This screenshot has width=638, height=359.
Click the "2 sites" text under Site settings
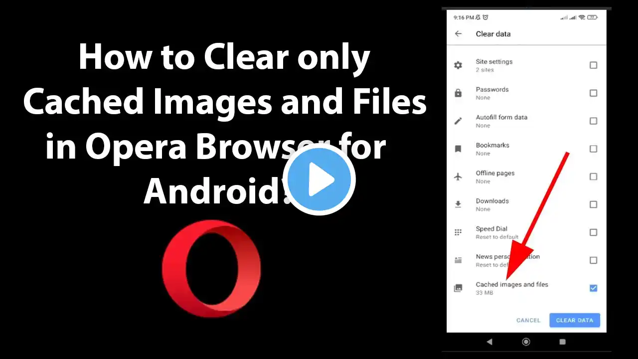point(484,70)
